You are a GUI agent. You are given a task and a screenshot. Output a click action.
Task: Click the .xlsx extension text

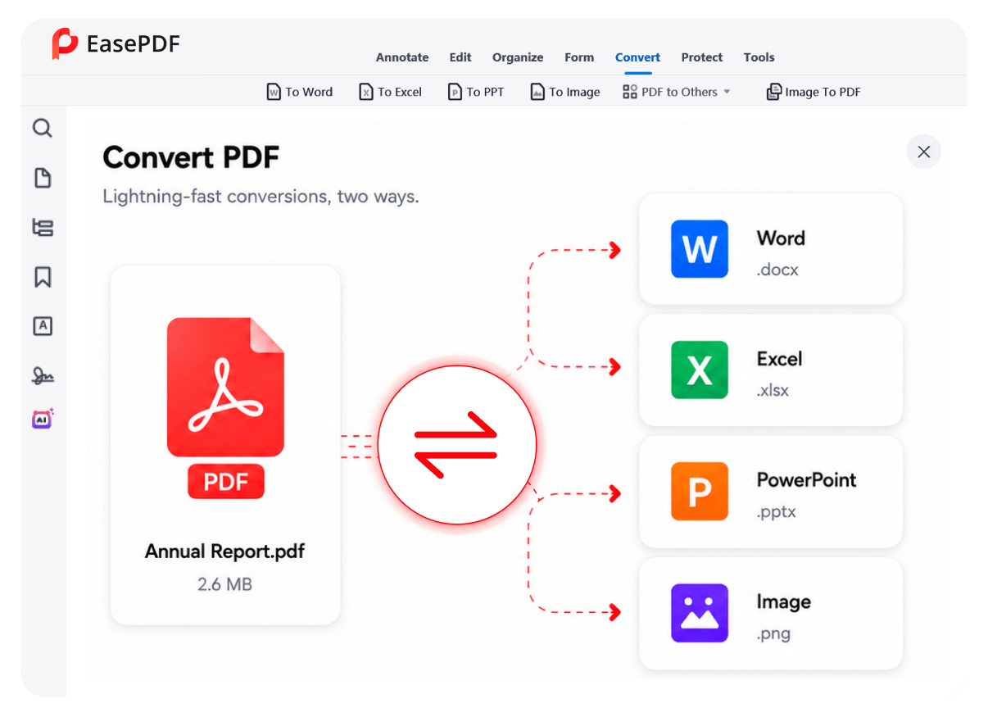(773, 391)
